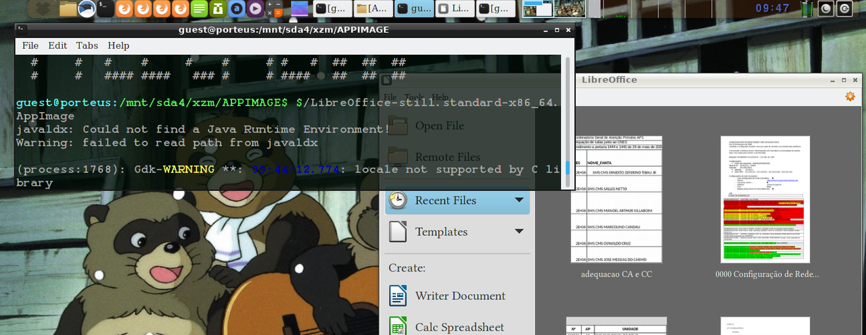
Task: Switch to first workspace in pager
Action: (539, 9)
